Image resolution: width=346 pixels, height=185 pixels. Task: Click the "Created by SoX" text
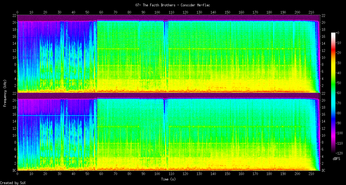click(x=13, y=183)
